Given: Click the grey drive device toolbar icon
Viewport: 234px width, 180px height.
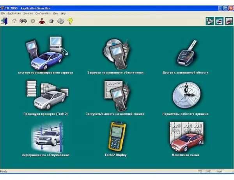Looking at the screenshot, I should (x=60, y=21).
